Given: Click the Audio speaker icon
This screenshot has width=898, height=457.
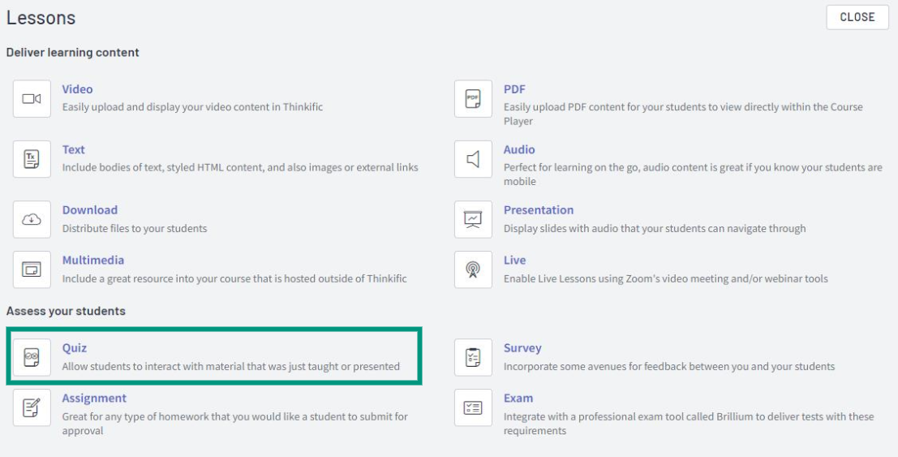Looking at the screenshot, I should (473, 159).
